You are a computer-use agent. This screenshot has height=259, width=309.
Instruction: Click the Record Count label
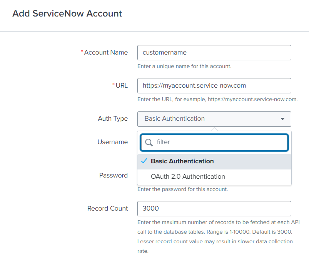click(107, 209)
